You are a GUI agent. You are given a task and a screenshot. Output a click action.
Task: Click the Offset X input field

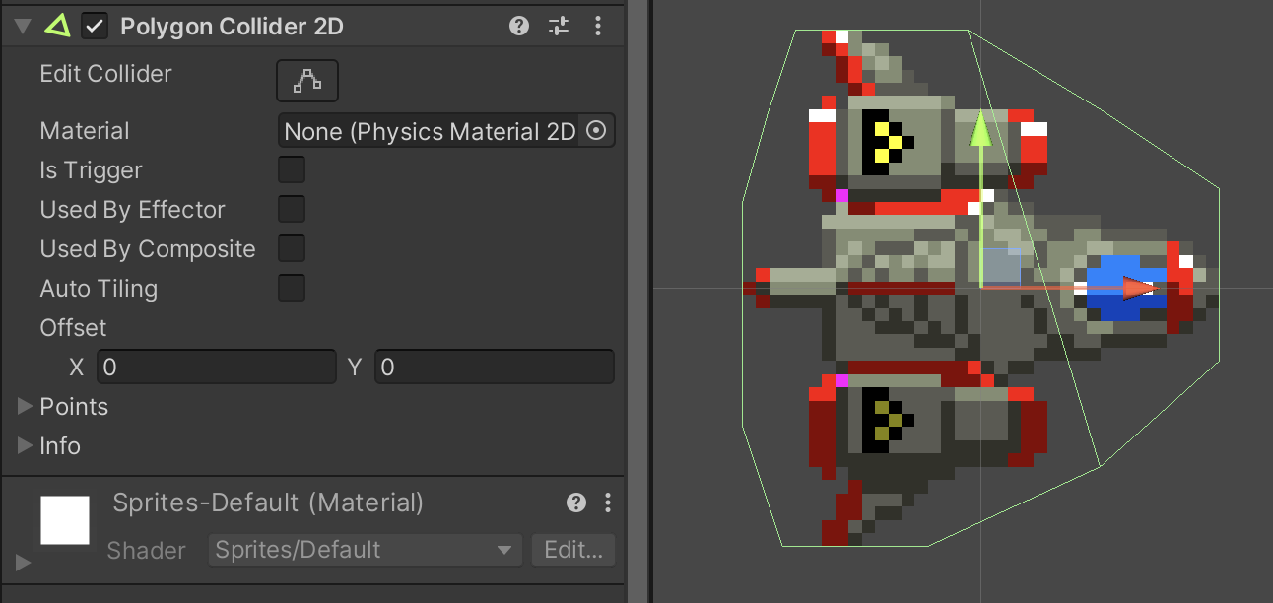[216, 368]
